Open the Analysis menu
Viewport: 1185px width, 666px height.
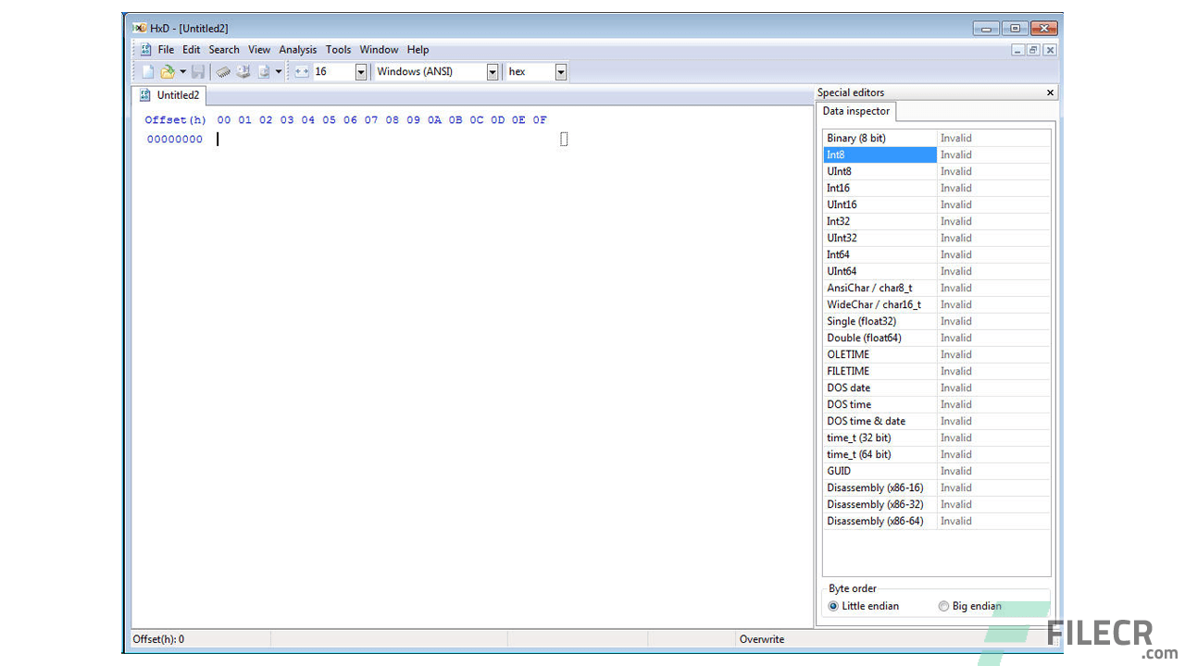click(x=297, y=49)
